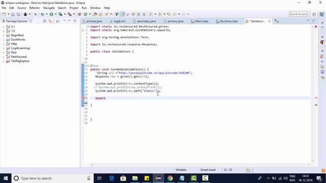Open Microsoft Edge from taskbar

[x=112, y=178]
